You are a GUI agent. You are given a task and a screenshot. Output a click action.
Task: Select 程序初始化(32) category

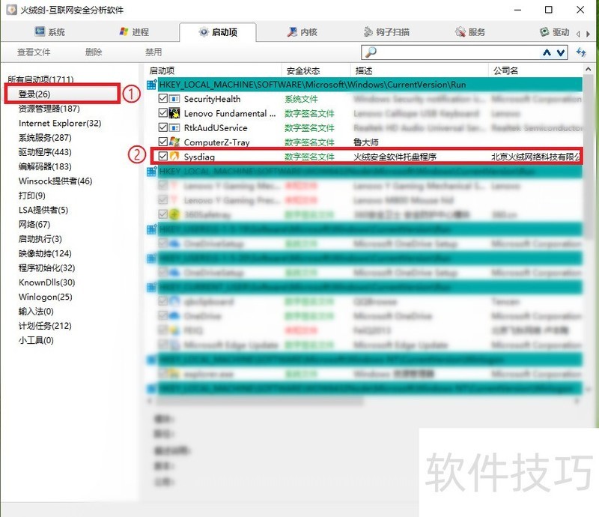(x=47, y=268)
